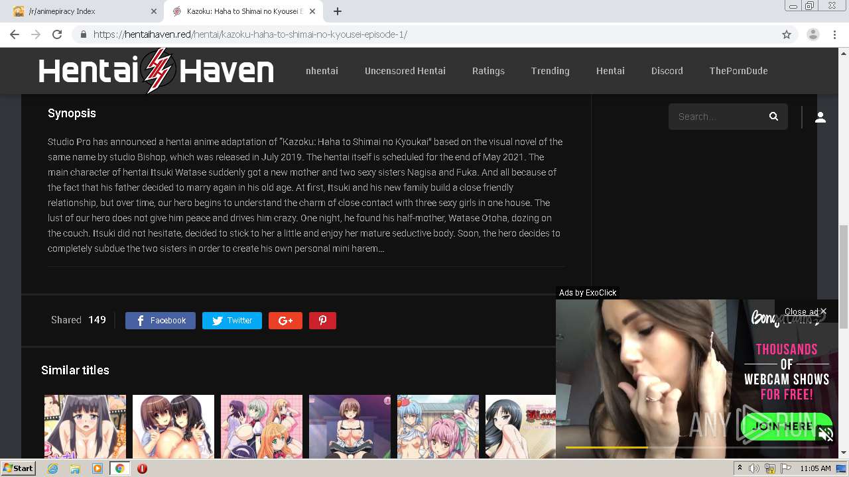Click the Shared 149 counter
The height and width of the screenshot is (477, 849).
[78, 320]
